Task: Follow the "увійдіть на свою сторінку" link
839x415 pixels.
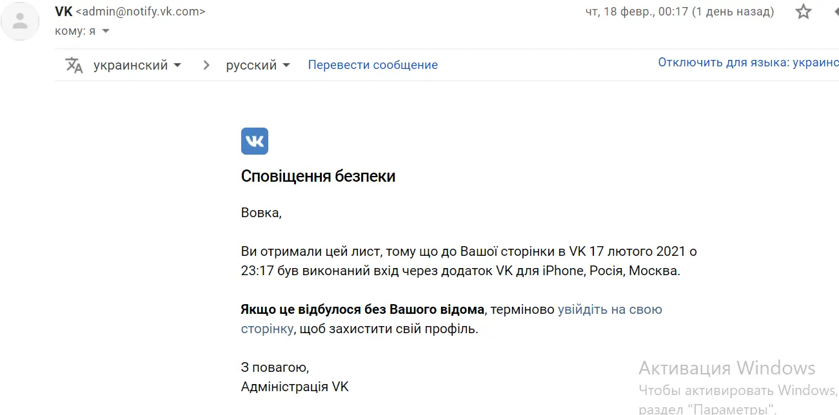Action: [x=609, y=309]
